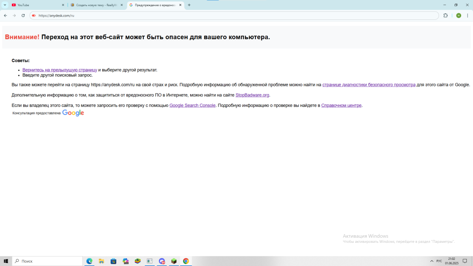Reload the page with the refresh icon
Image resolution: width=473 pixels, height=266 pixels.
click(x=23, y=16)
